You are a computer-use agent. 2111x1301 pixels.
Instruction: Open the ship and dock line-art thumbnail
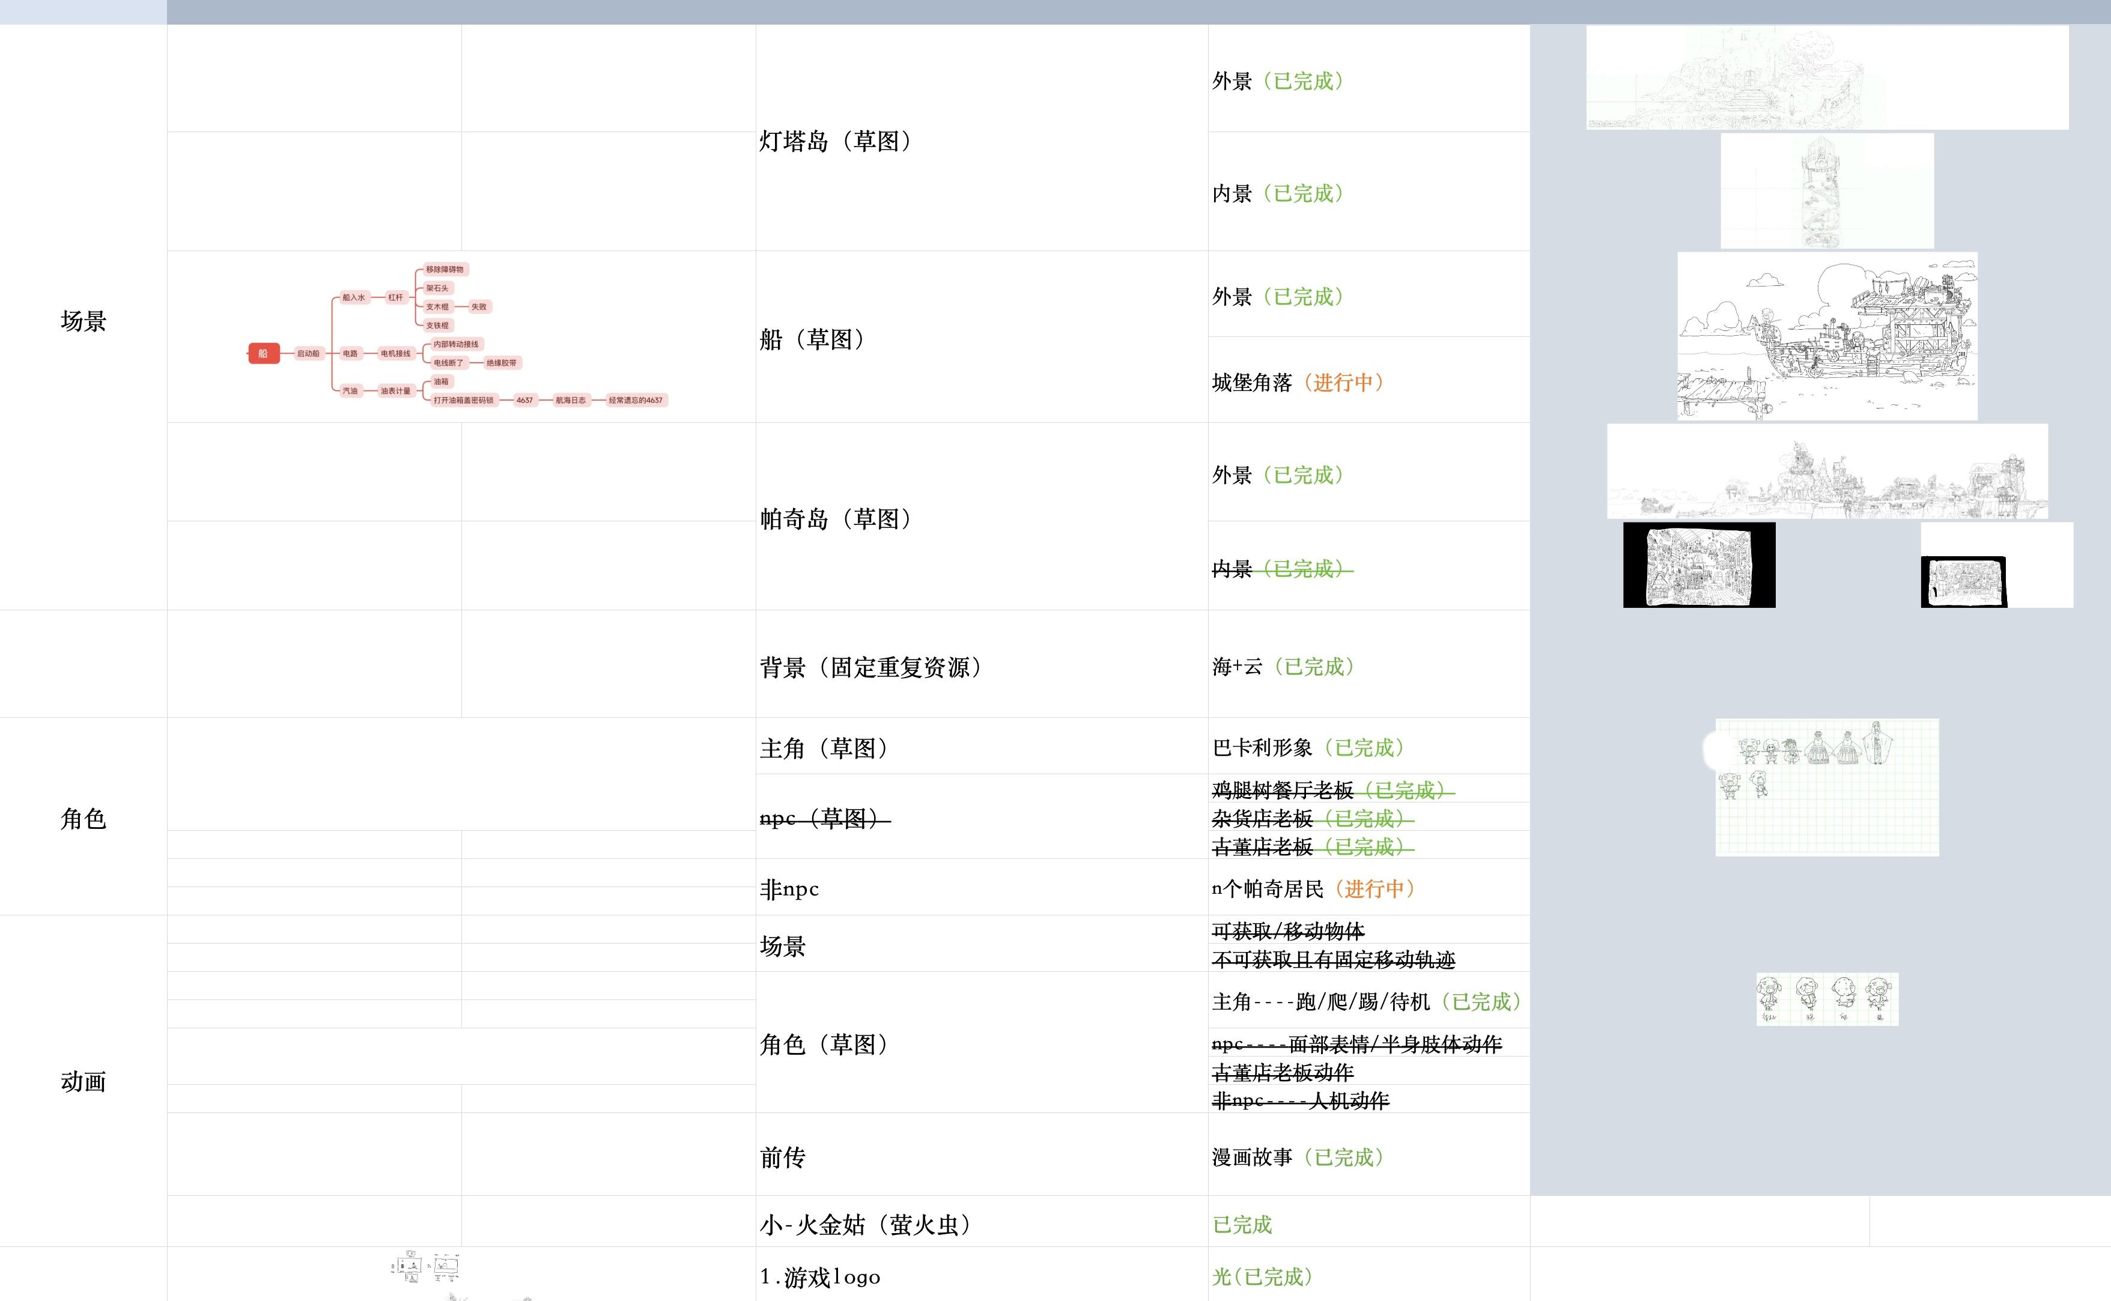[1827, 336]
